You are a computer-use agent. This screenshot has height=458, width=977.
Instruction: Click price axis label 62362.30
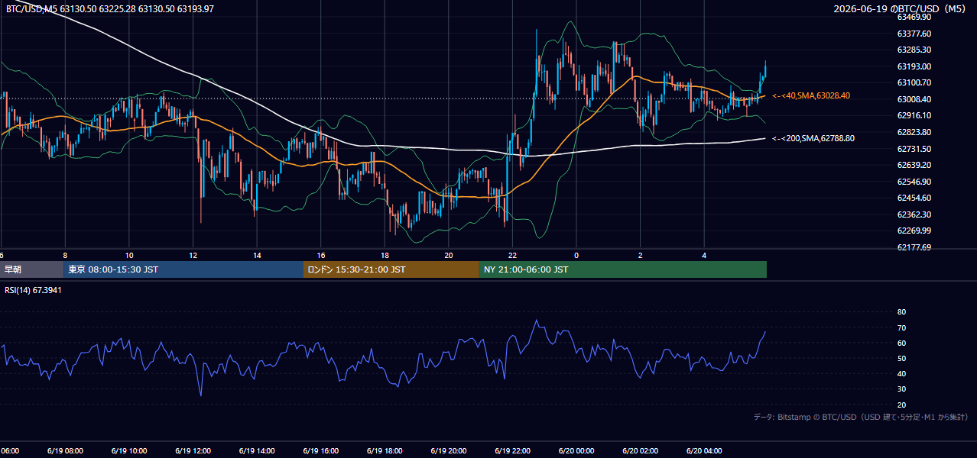point(914,214)
